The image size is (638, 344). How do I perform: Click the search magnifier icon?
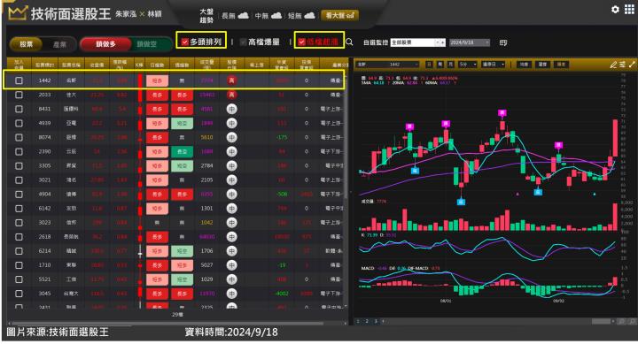[x=349, y=42]
